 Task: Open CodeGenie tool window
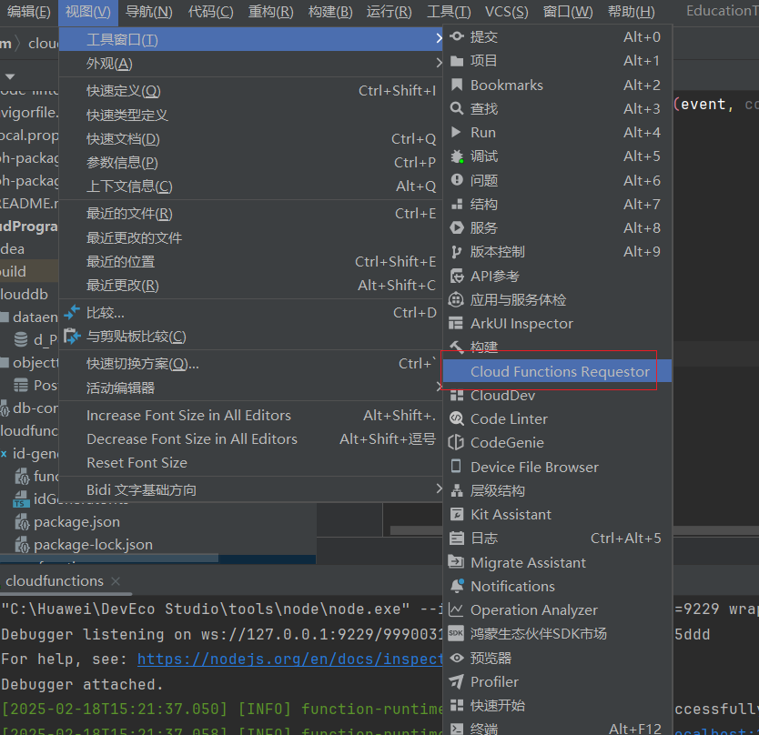click(557, 443)
